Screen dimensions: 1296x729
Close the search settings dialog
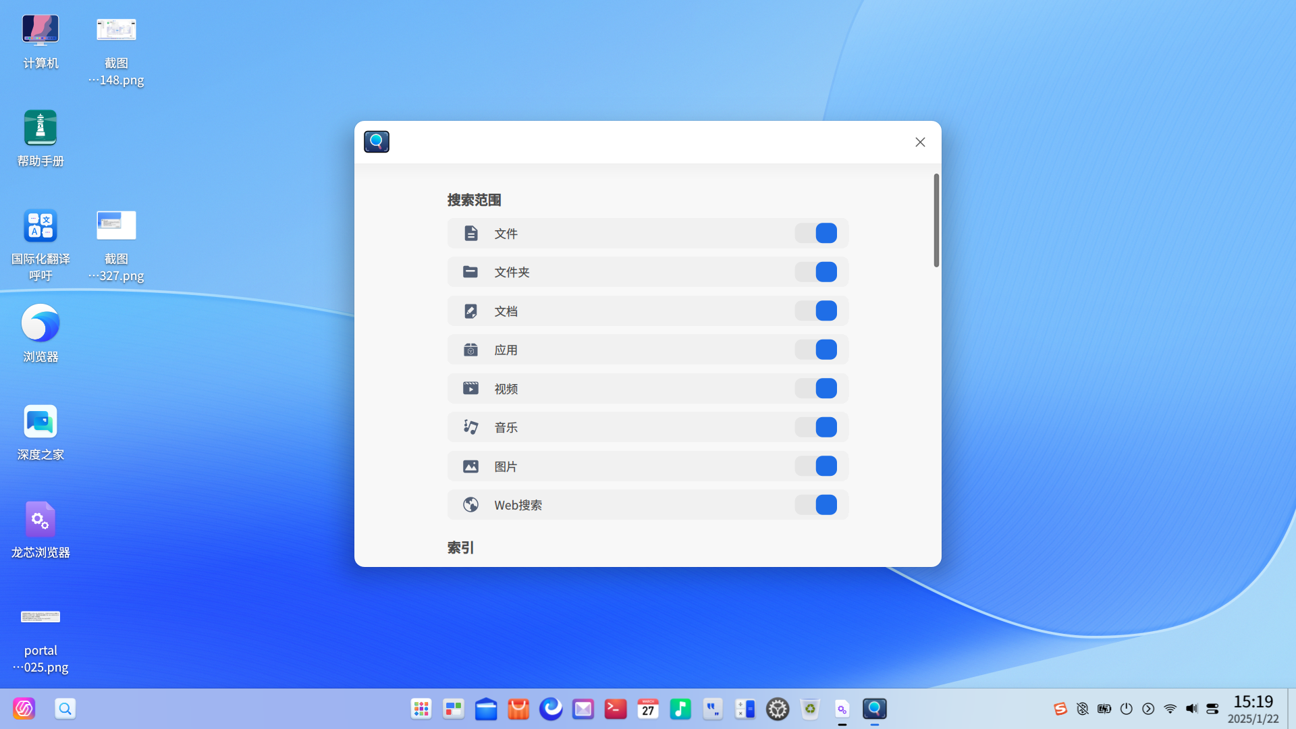click(920, 142)
